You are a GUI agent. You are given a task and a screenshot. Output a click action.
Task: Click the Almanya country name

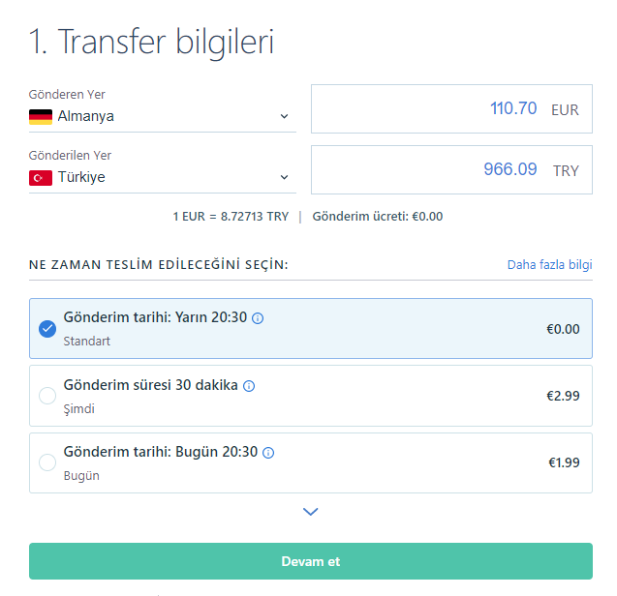tap(86, 116)
